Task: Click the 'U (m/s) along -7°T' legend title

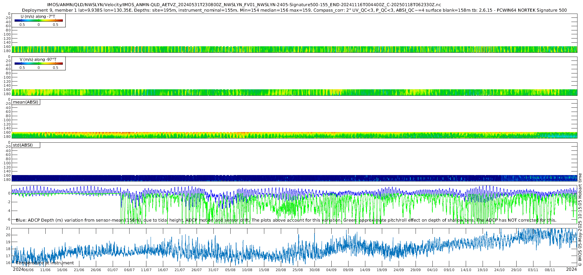Action: pyautogui.click(x=38, y=16)
